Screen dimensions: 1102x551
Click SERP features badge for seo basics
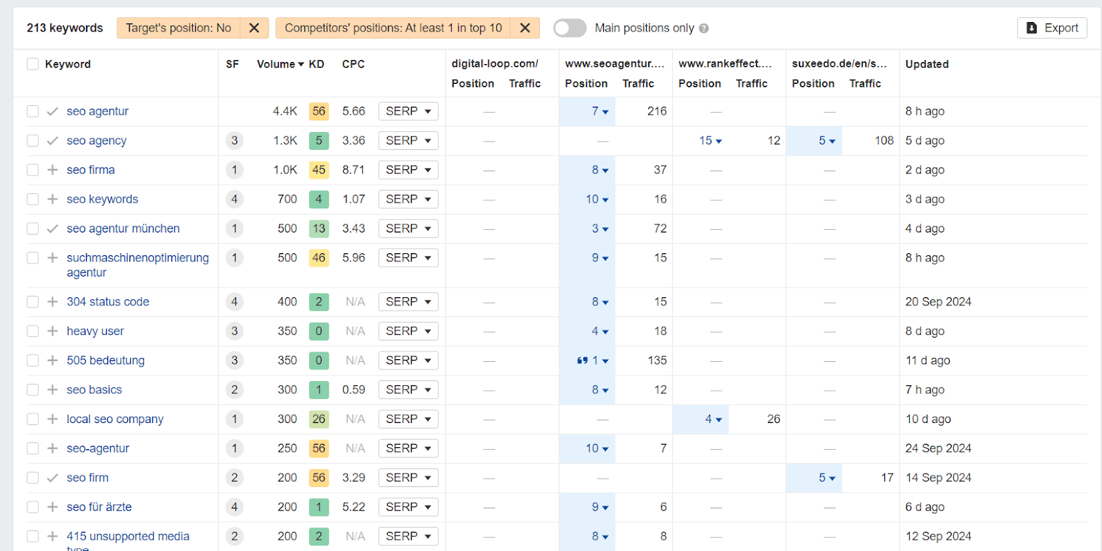click(x=234, y=390)
